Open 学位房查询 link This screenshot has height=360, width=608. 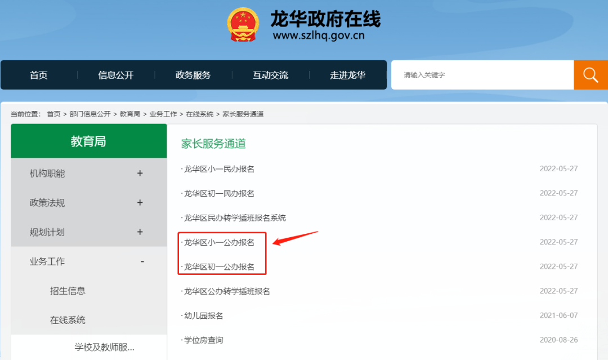(x=203, y=340)
